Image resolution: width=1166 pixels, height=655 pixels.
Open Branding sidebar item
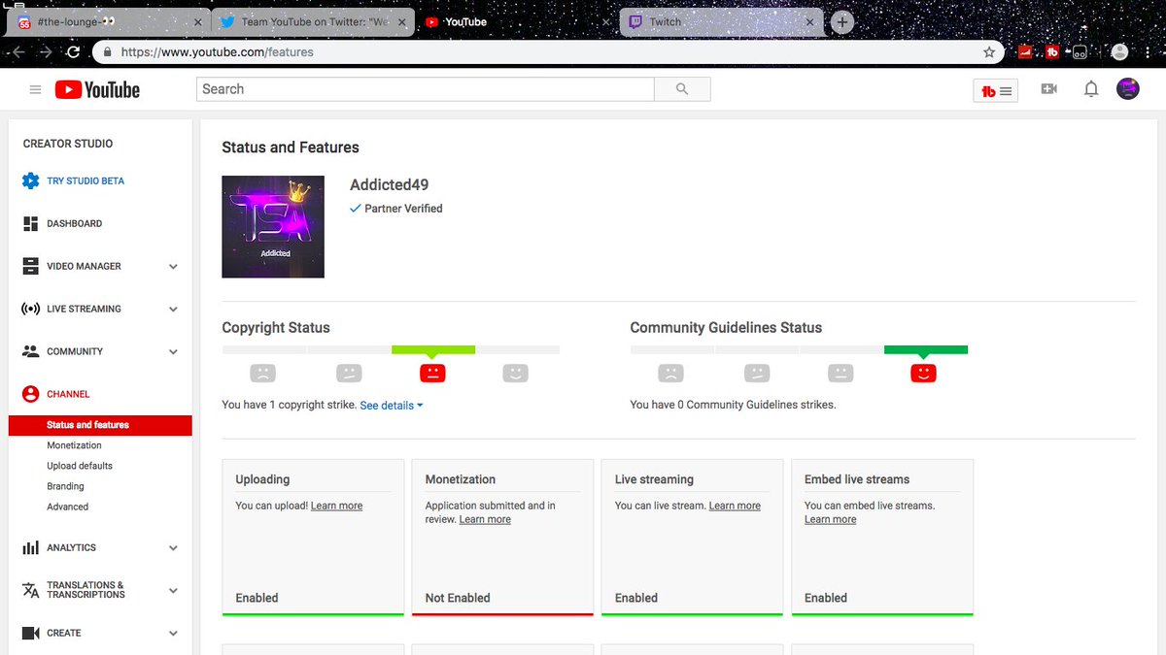(x=65, y=486)
